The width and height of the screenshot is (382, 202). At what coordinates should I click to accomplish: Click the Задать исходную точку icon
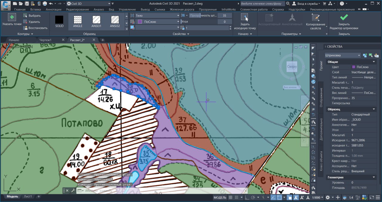(245, 18)
